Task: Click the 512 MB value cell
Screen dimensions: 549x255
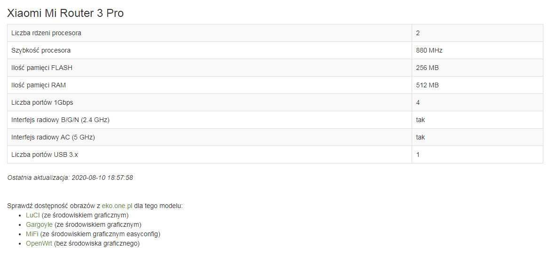Action: 477,85
